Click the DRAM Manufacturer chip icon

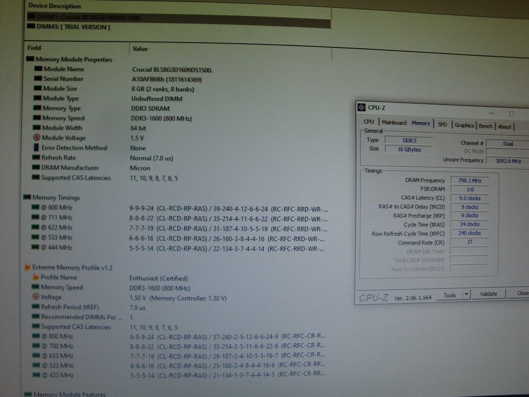tap(35, 167)
